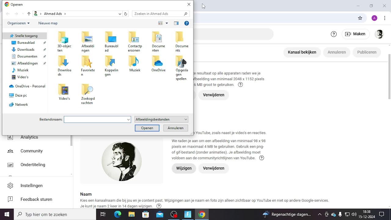Click the Openen button in file dialog
This screenshot has width=391, height=220.
tap(147, 128)
